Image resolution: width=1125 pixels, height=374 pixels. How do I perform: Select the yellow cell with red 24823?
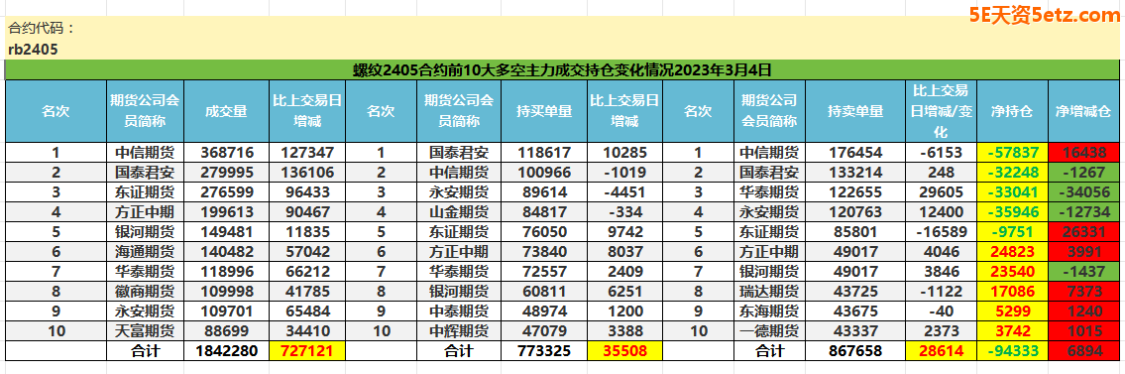[x=1012, y=252]
